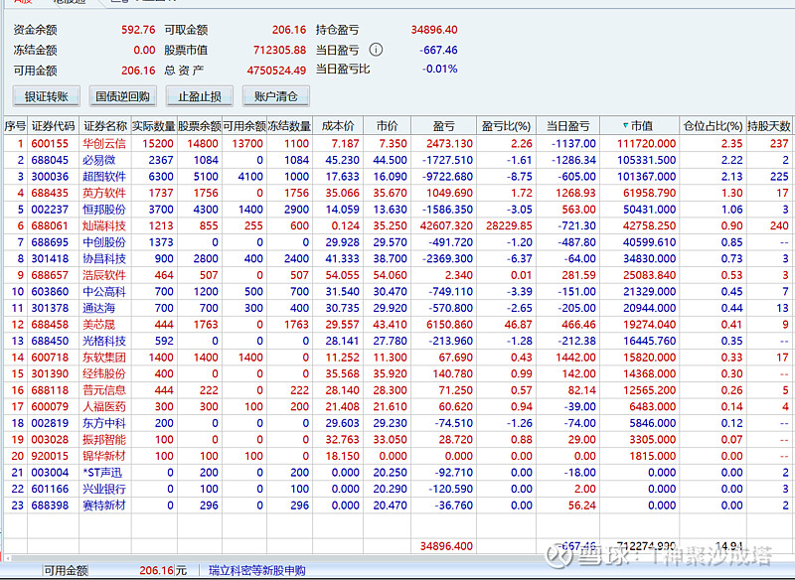Click the 银证转账 button
The height and width of the screenshot is (580, 795).
[x=46, y=96]
